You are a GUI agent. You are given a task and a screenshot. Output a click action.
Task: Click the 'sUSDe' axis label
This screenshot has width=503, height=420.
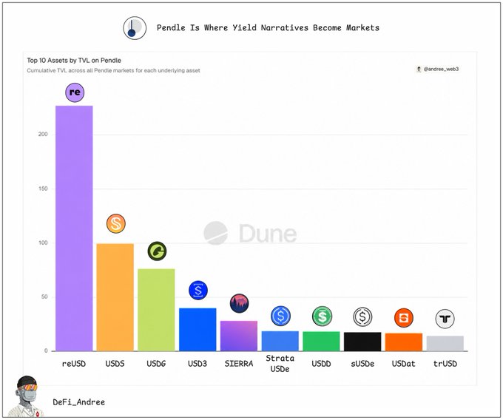tap(362, 364)
